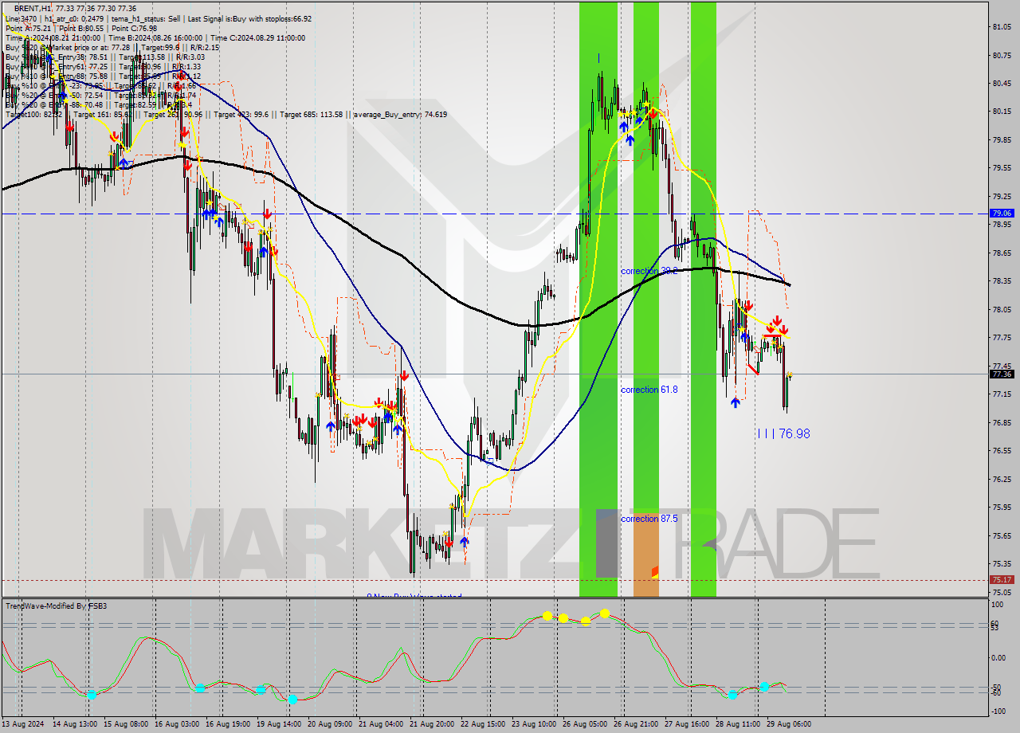Click the leftmost cyan dot on TrendWave indicator

(x=92, y=695)
